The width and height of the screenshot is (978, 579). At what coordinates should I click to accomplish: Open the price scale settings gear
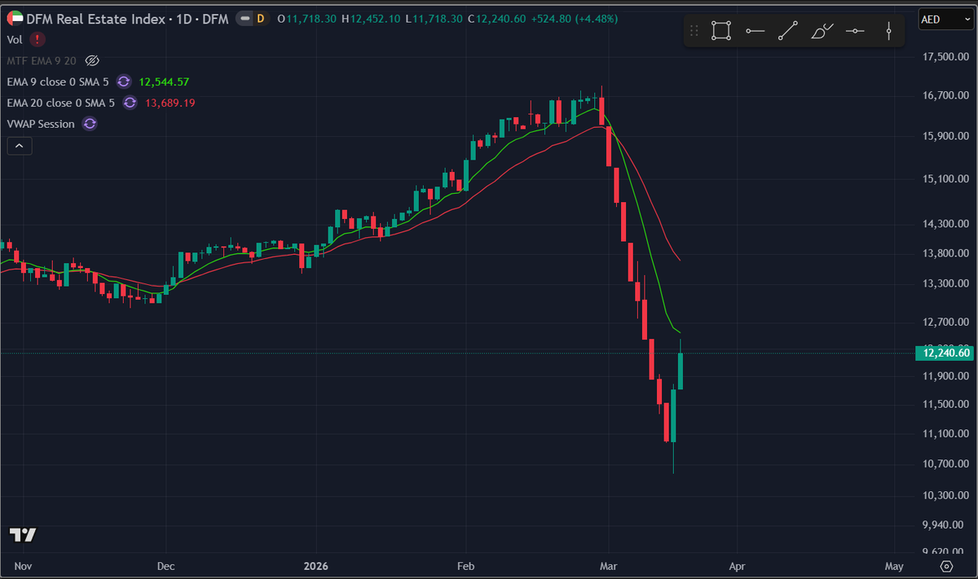pos(945,565)
